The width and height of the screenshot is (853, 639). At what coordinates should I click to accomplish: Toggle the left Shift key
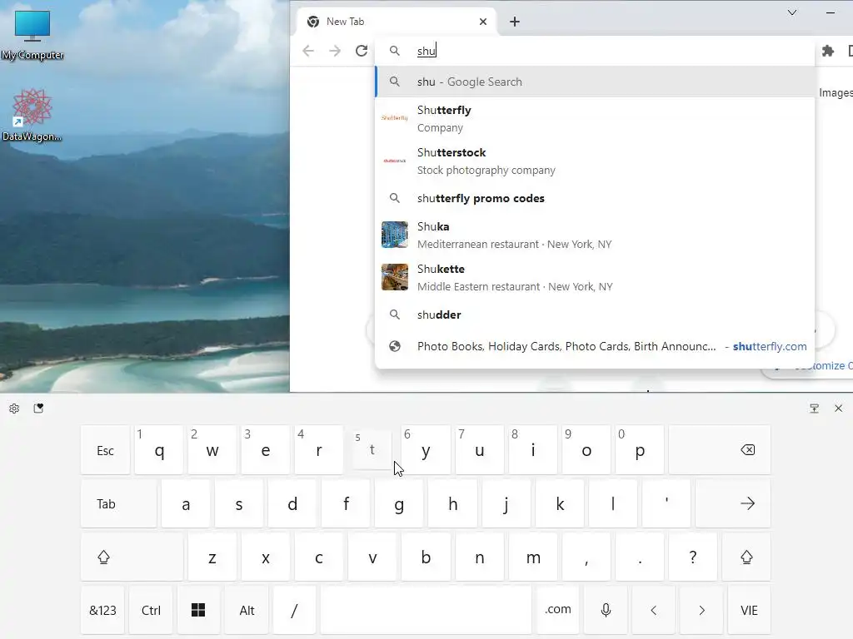(132, 557)
